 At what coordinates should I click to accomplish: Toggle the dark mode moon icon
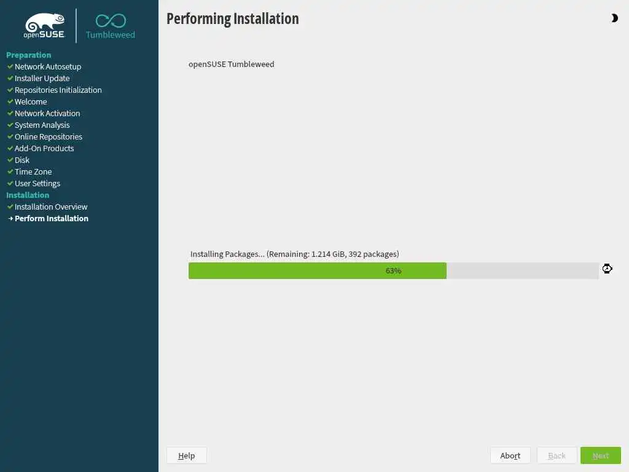[614, 18]
